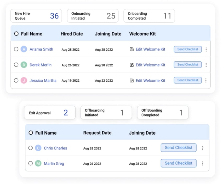Click Marlin Greg's avatar icon
Screen dimensions: 223x186
[38, 164]
